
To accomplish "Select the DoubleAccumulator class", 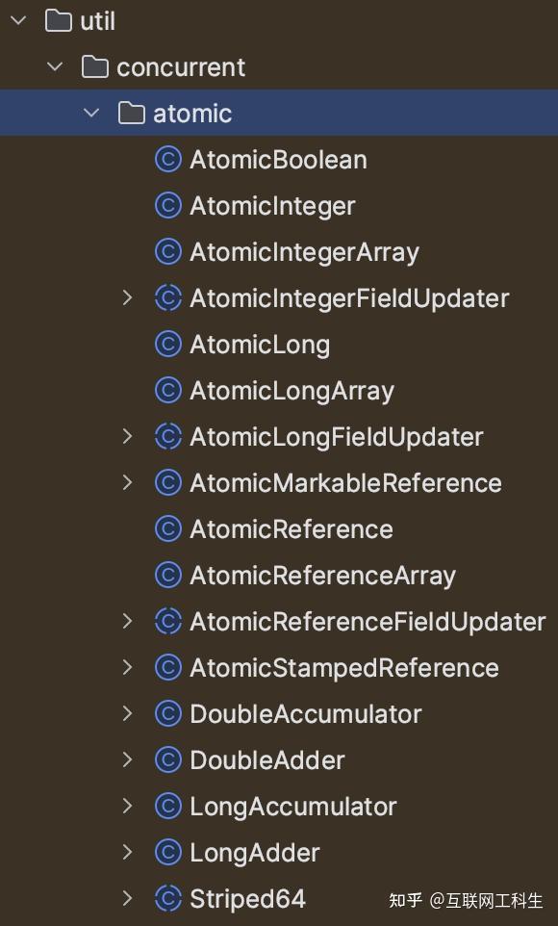I will click(x=304, y=713).
